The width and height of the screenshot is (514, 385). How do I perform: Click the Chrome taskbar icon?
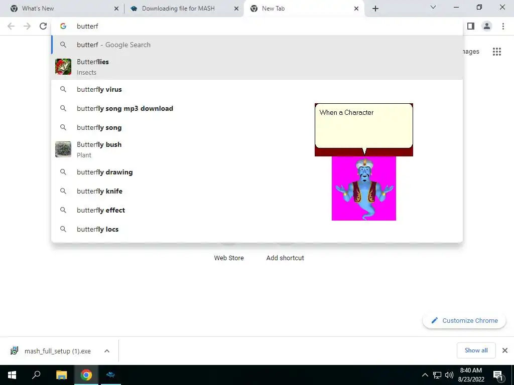(86, 375)
